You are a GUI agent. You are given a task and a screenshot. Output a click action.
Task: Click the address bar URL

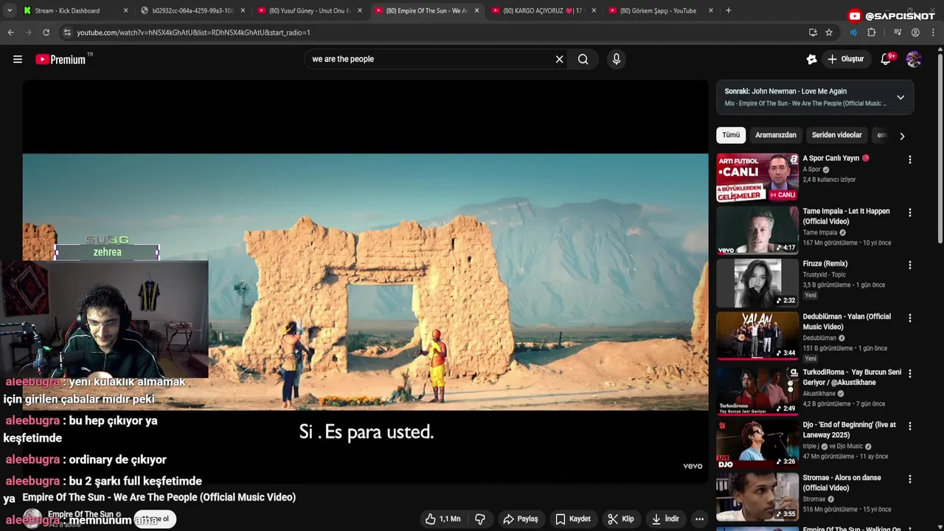point(193,32)
